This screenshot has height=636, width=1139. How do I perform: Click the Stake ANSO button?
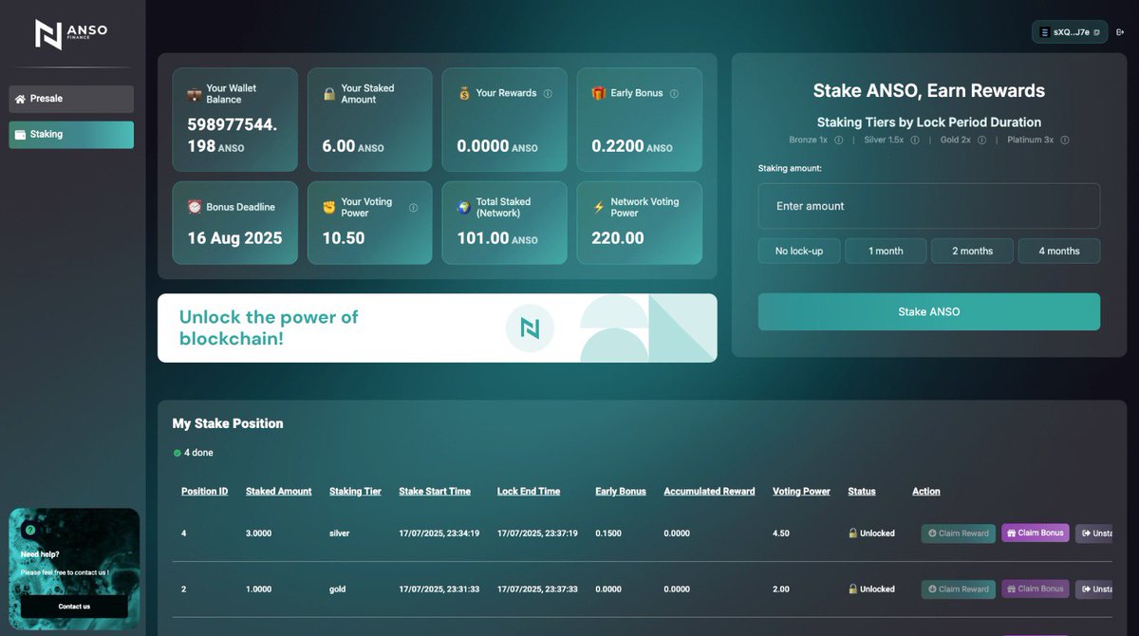[929, 311]
